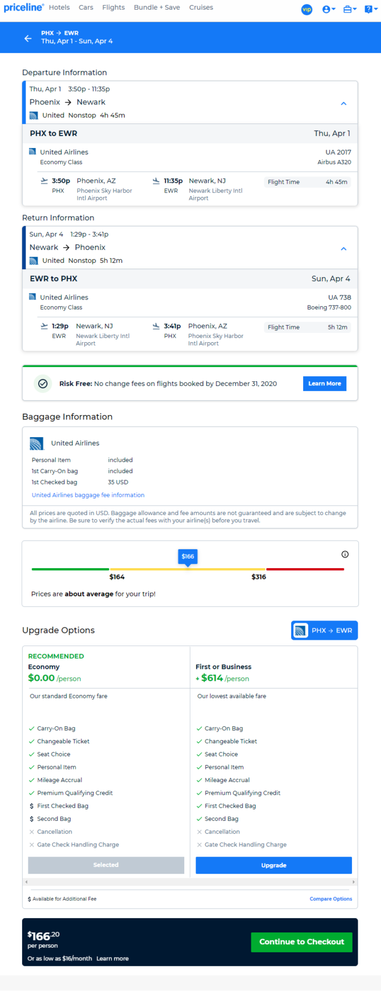The height and width of the screenshot is (991, 381).
Task: Click the United Airlines logo in EWR to PHX details
Action: click(x=32, y=297)
